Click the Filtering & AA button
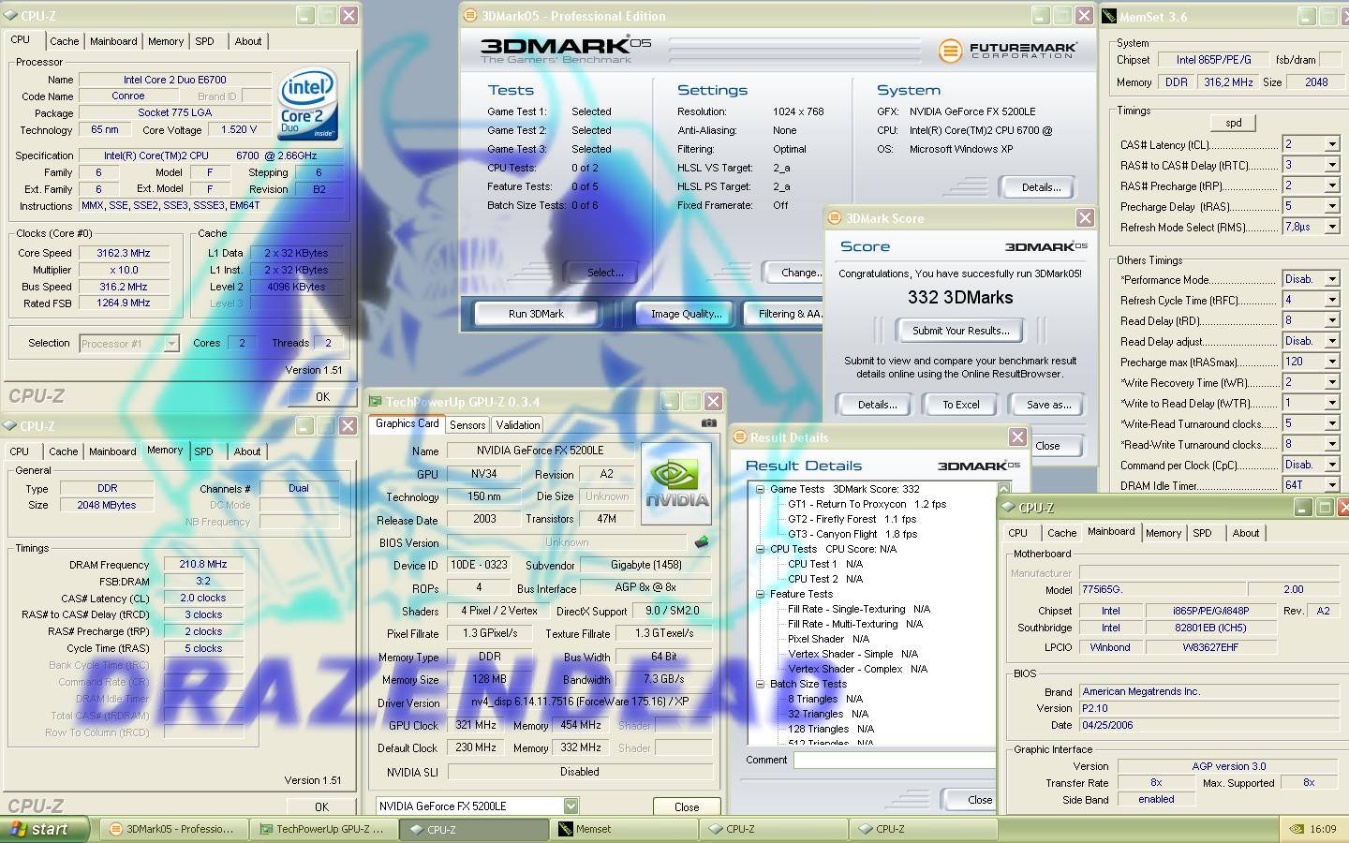 [x=783, y=314]
